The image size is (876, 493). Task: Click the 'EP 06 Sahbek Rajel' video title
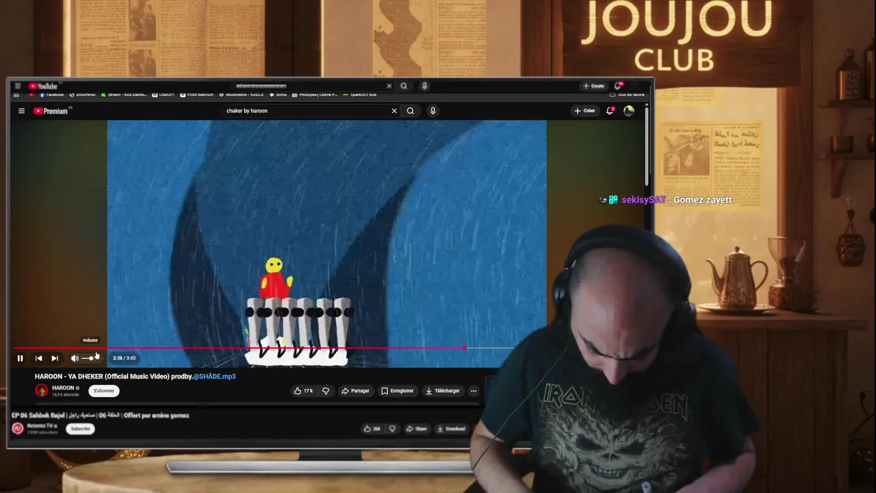pyautogui.click(x=101, y=416)
